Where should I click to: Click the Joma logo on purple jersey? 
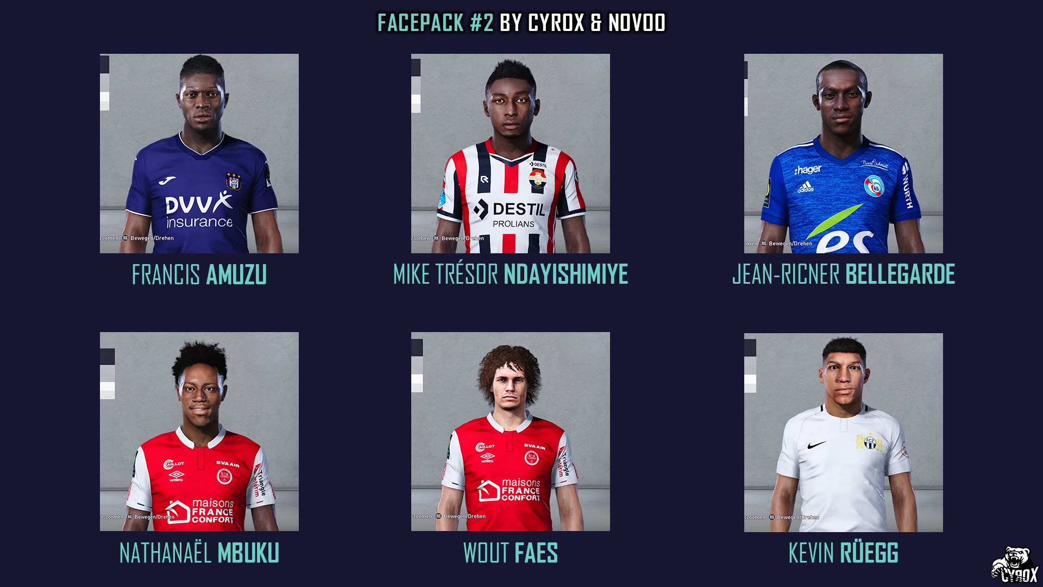pyautogui.click(x=167, y=180)
